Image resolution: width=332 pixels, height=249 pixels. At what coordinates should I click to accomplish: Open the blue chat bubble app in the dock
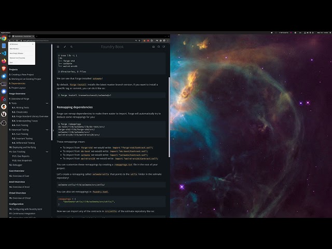click(x=4, y=91)
